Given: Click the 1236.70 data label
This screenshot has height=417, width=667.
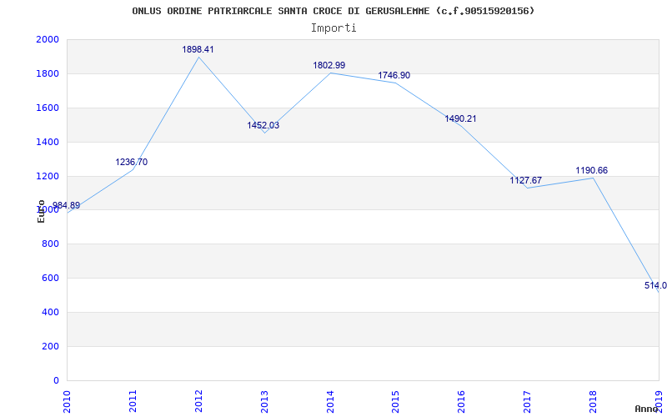Looking at the screenshot, I should 132,162.
